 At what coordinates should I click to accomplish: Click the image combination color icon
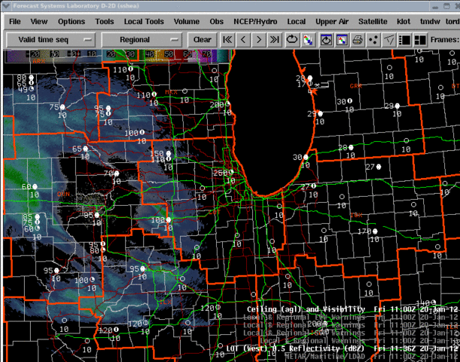point(308,39)
